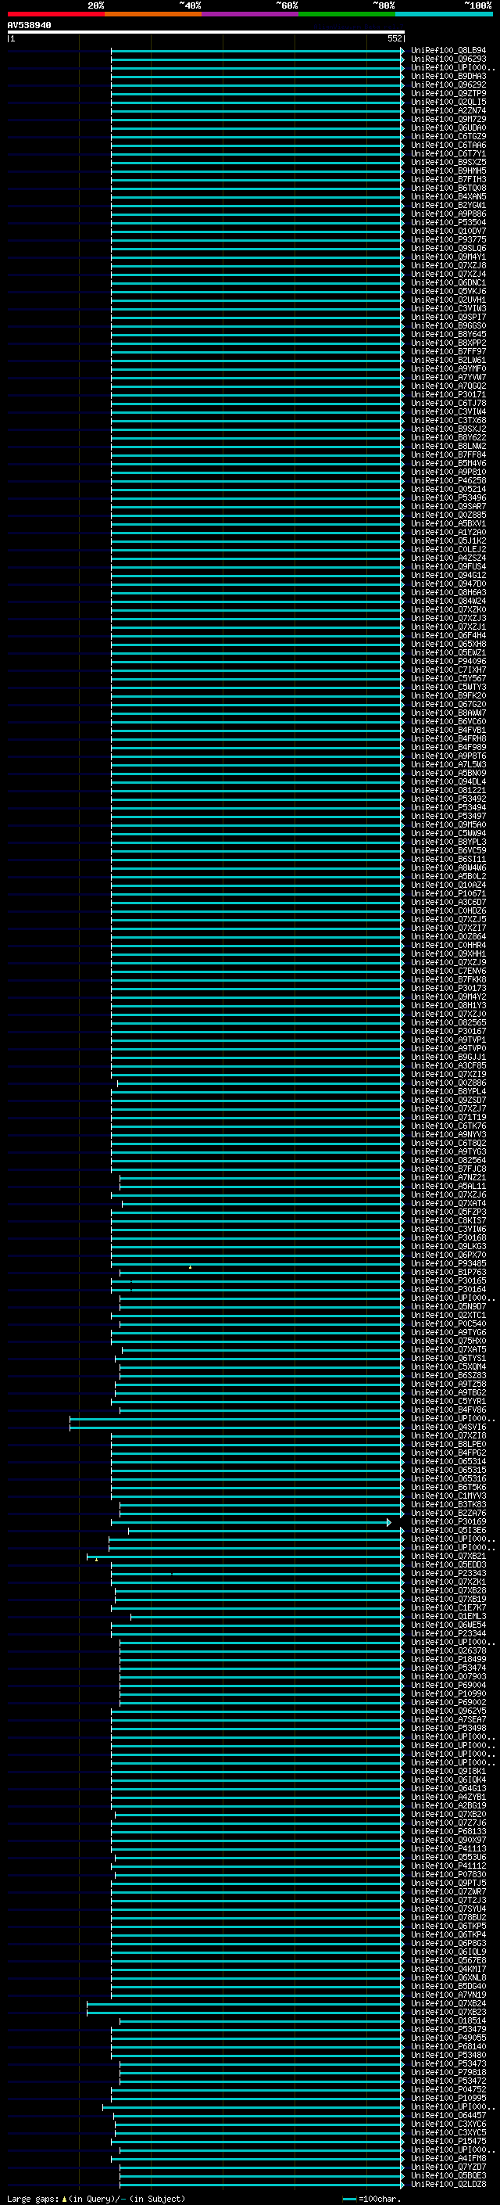Open hit UniRef100_Q8LB94
The height and width of the screenshot is (2205, 500).
tap(448, 51)
